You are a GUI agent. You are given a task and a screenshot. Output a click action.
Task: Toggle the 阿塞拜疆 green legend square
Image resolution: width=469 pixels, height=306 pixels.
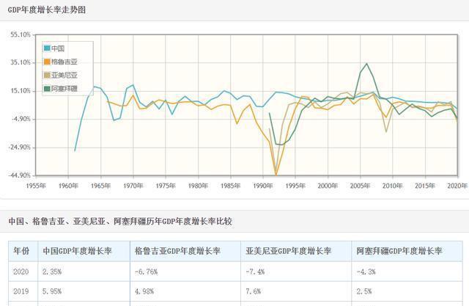[x=47, y=89]
